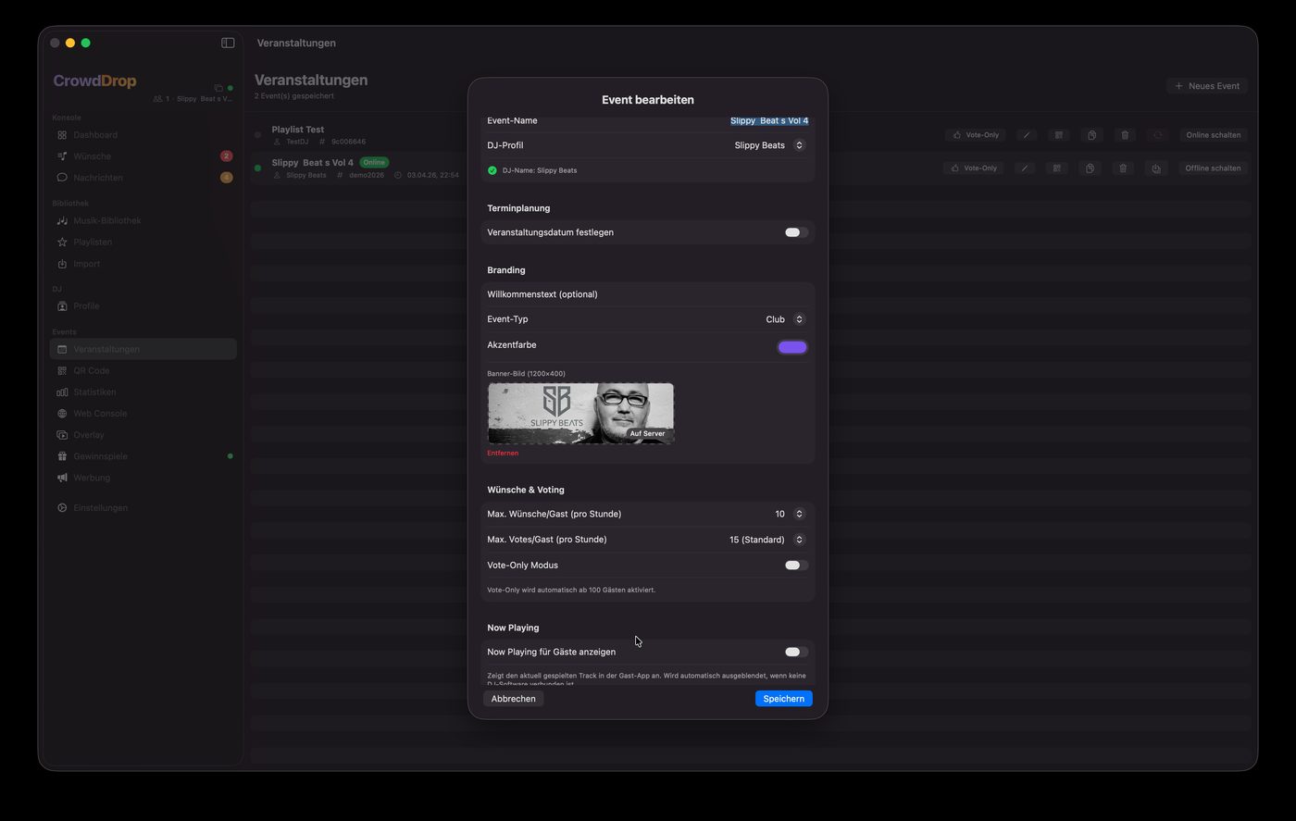1296x821 pixels.
Task: Click the Statistiken bar chart icon
Action: [62, 392]
